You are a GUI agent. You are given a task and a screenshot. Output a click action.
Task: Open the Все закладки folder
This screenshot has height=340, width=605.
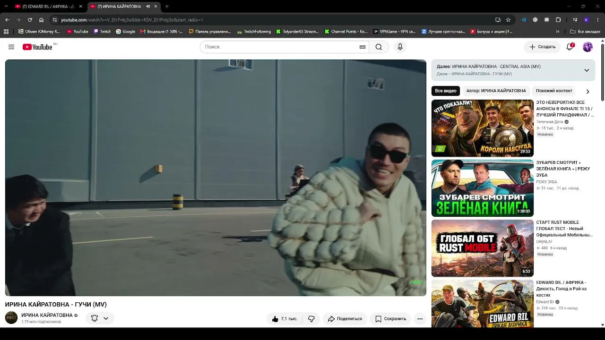coord(585,32)
